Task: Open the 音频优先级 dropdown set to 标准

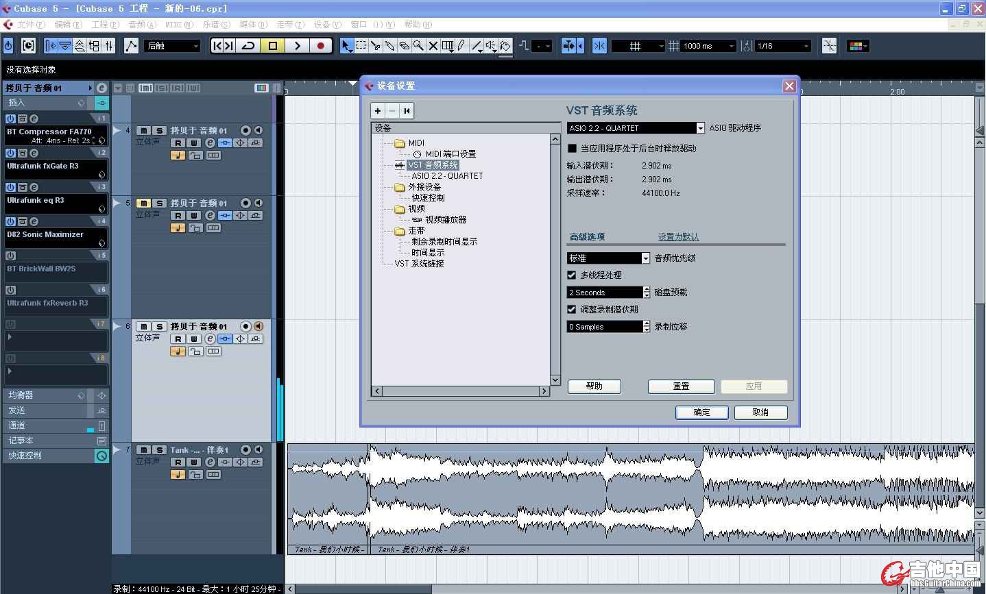Action: (x=645, y=258)
